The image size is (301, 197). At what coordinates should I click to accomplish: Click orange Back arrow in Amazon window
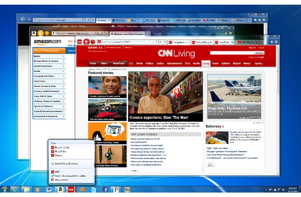pos(40,33)
